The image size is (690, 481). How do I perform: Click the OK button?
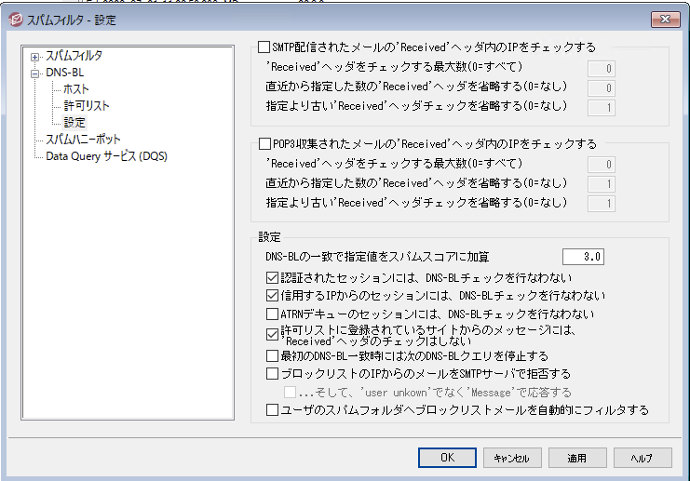click(447, 458)
